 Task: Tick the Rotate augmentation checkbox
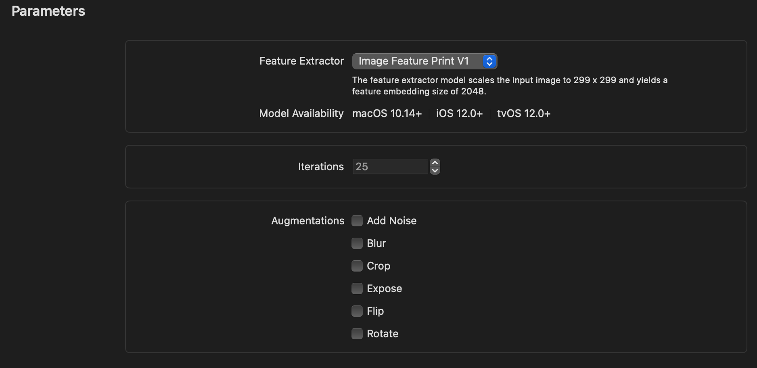coord(357,334)
